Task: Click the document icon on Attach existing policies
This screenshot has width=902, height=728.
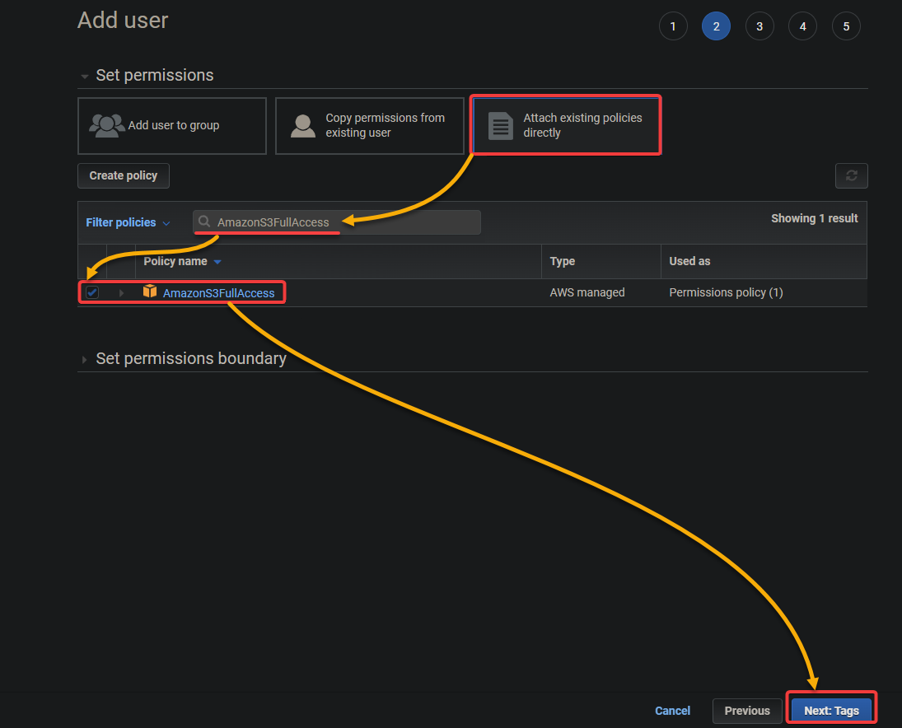Action: 501,125
